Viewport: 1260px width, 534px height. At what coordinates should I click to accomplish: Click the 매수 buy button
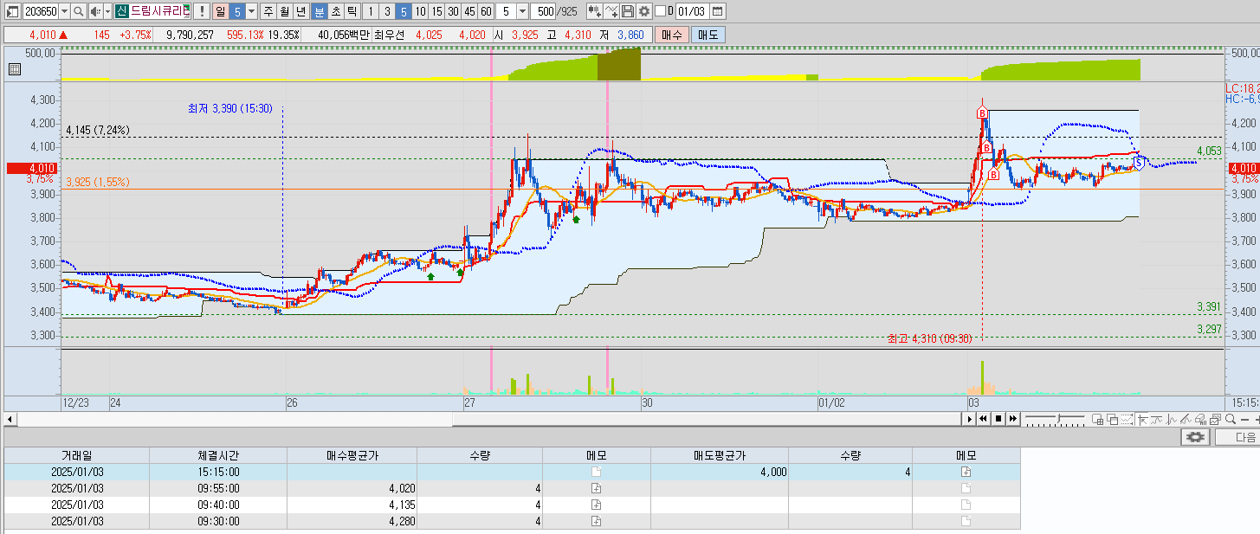(671, 35)
